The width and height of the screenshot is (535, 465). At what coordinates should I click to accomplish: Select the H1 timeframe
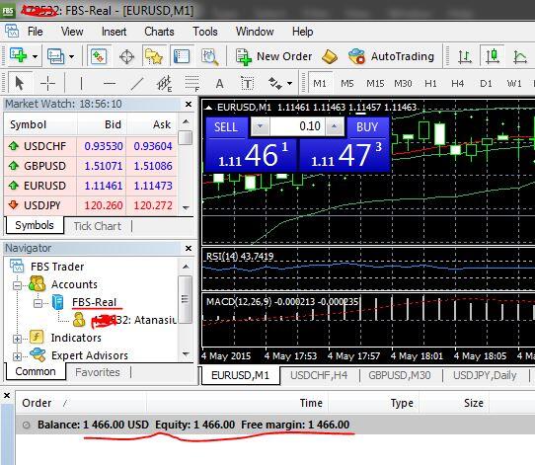430,84
